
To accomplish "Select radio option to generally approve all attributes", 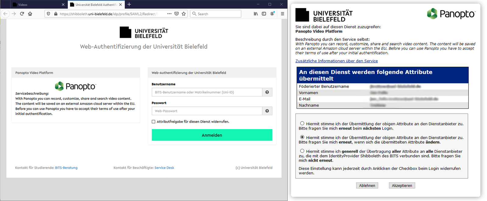I will (302, 151).
